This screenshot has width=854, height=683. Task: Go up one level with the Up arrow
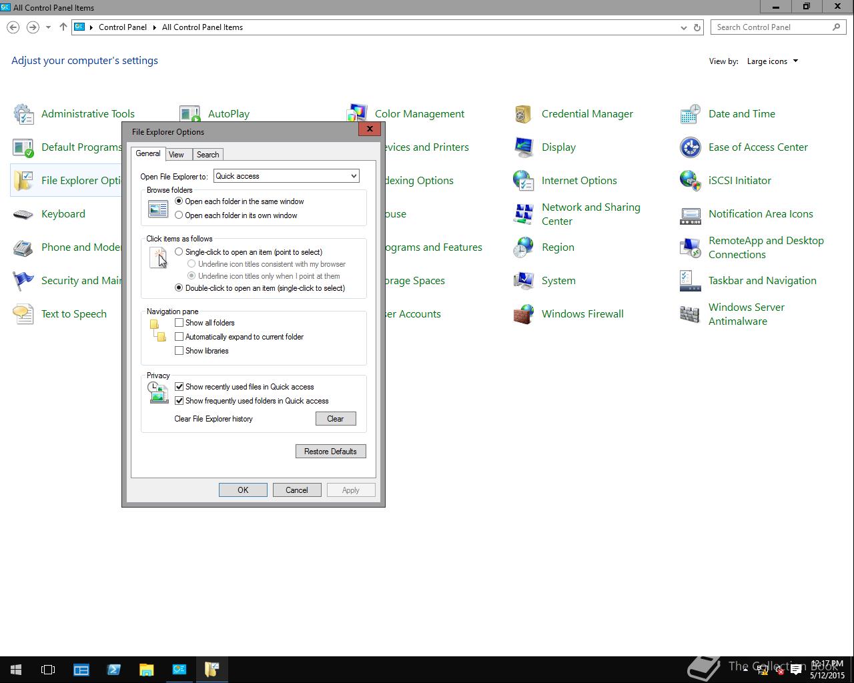coord(63,27)
